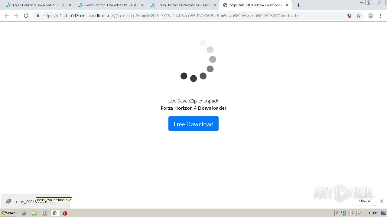The height and width of the screenshot is (217, 387).
Task: Show hidden system tray icons
Action: [x=337, y=213]
